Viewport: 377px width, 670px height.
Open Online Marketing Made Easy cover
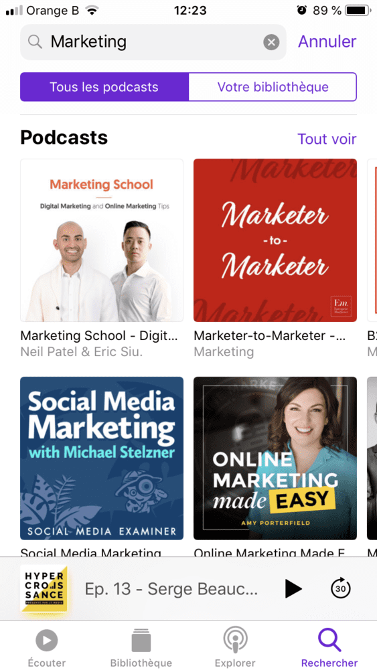275,458
